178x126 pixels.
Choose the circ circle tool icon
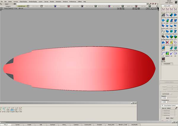pos(175,53)
